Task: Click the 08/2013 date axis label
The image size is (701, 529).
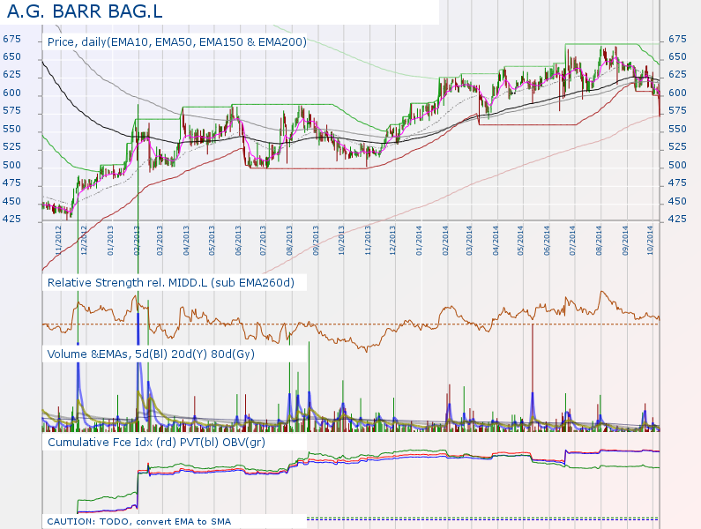Action: 289,241
